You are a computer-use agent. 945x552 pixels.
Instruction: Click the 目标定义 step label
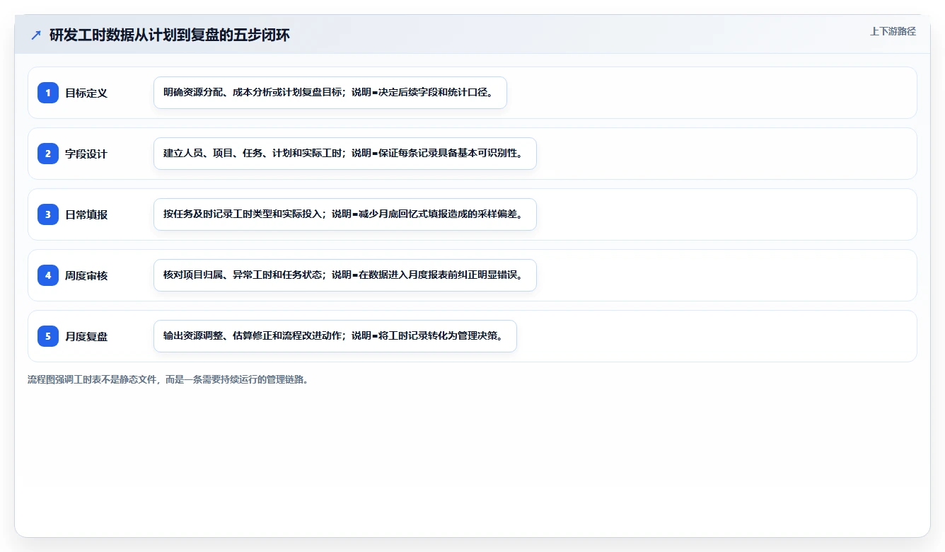[x=86, y=93]
